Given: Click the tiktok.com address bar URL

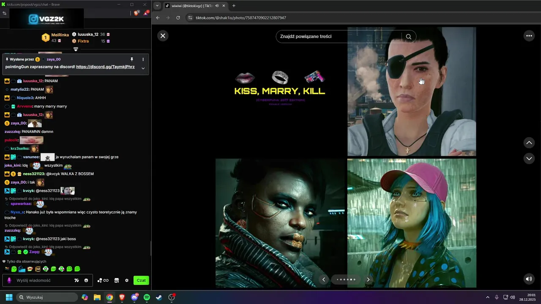Looking at the screenshot, I should tap(241, 18).
